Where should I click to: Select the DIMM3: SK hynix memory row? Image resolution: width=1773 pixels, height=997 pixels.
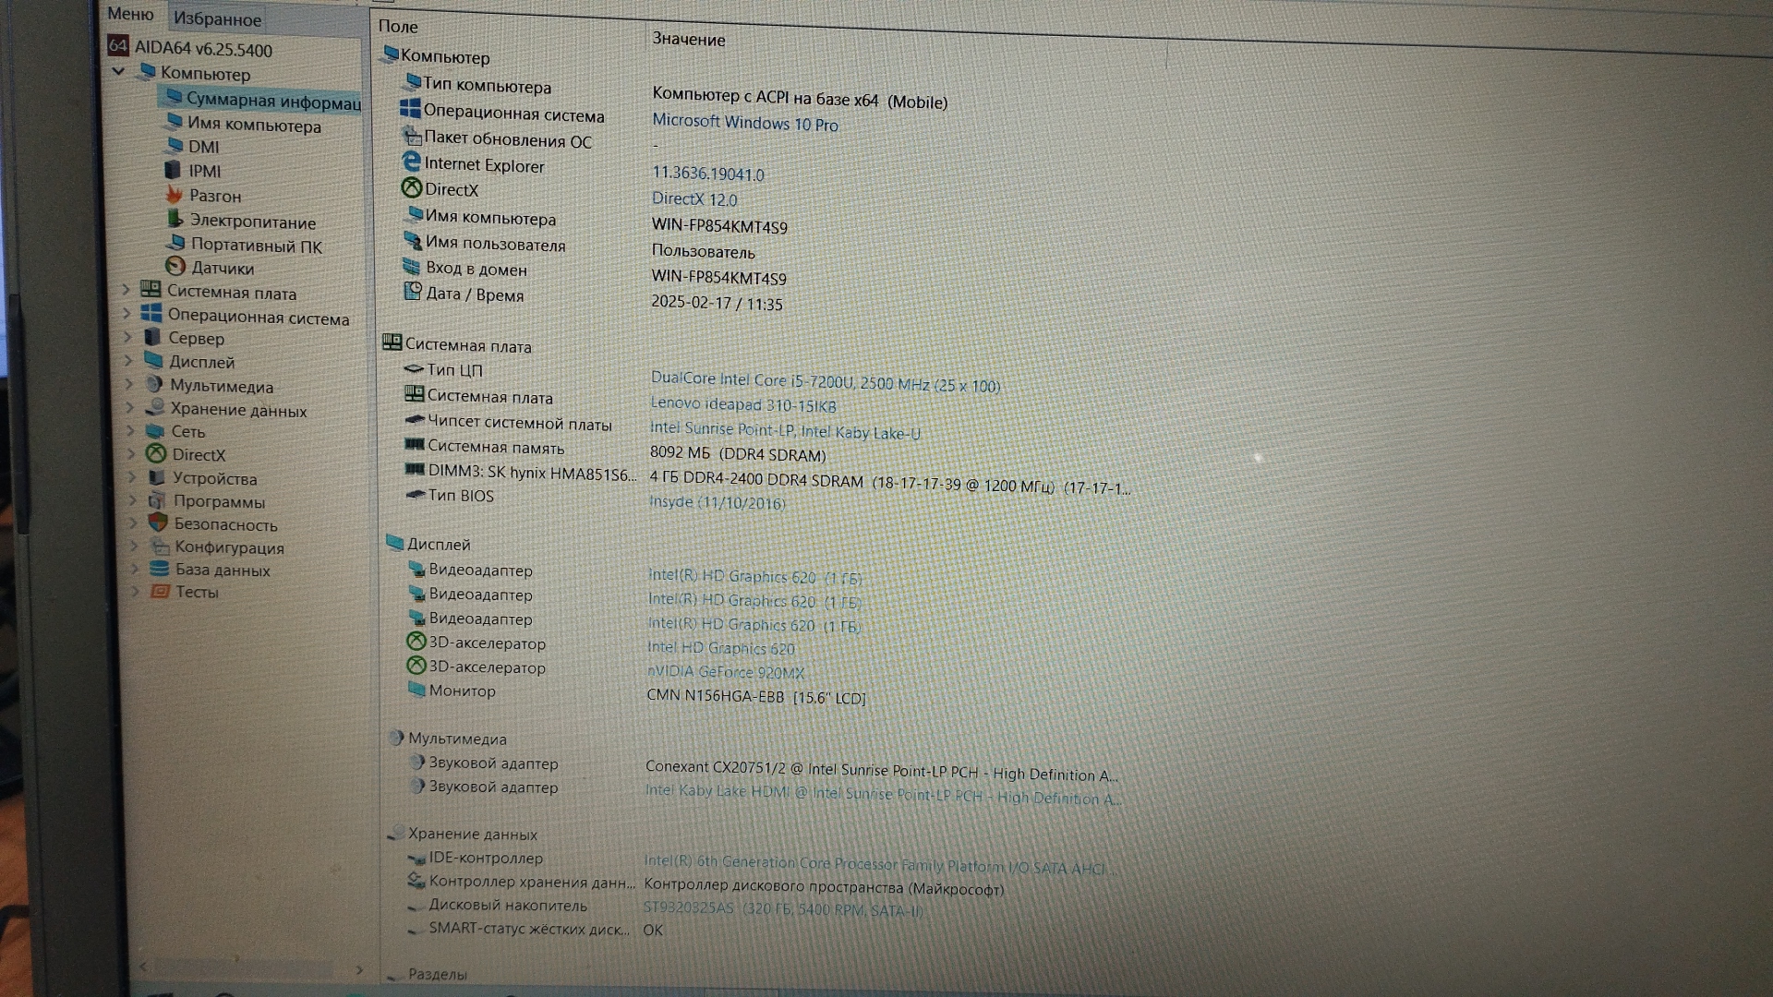tap(767, 478)
